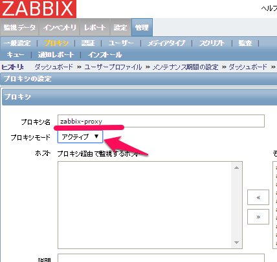Click host list scrollbar down arrow
This screenshot has height=262, width=277.
[x=236, y=243]
